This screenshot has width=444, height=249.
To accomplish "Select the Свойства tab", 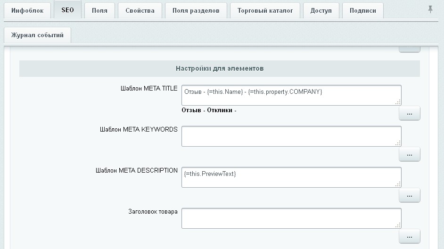I will (x=140, y=10).
